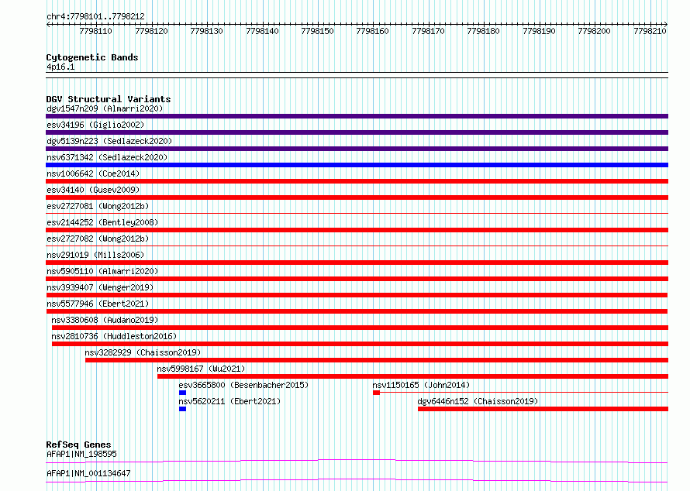
Task: Click the dgv6446n152 (Chaisson2019) red bar
Action: click(x=543, y=409)
